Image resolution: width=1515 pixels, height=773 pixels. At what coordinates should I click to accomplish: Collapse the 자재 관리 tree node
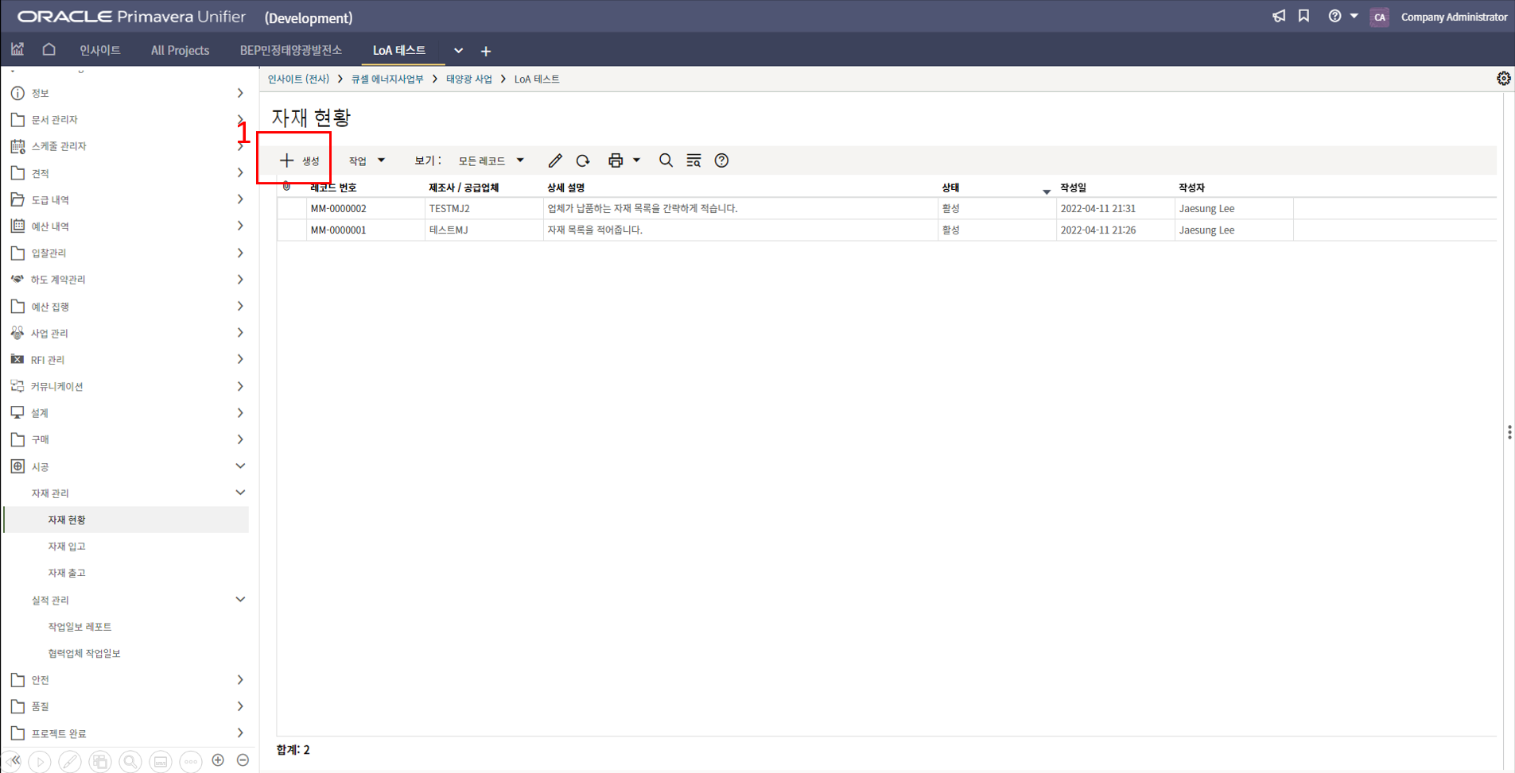(x=240, y=493)
